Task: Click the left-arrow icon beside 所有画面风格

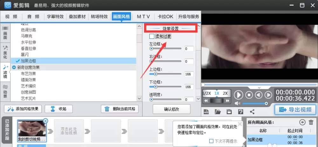Action: tap(302, 122)
